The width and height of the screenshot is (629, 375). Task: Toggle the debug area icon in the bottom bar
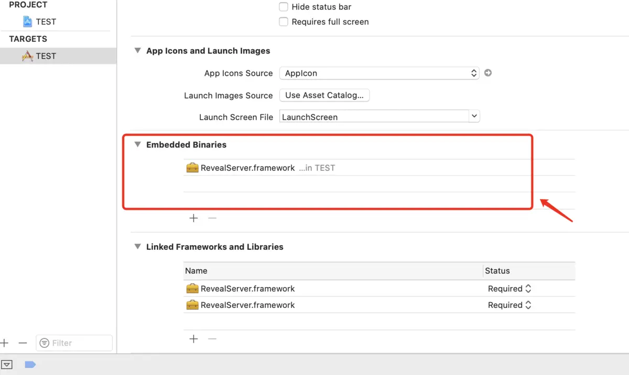tap(7, 365)
